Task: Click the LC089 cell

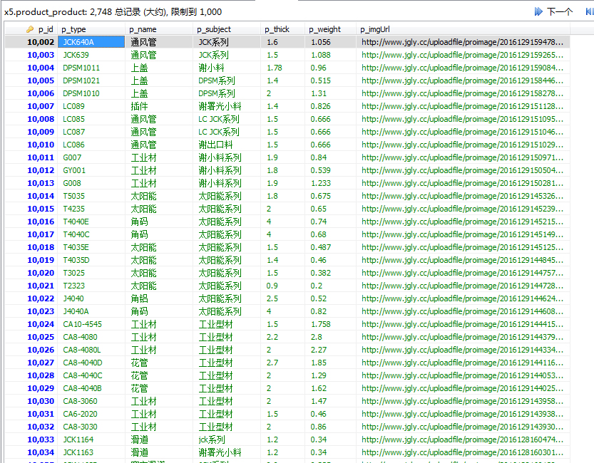Action: (x=91, y=106)
